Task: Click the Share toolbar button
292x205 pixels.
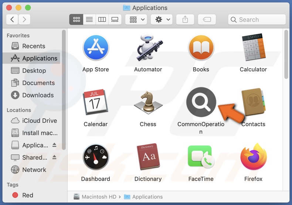Action: tap(185, 19)
